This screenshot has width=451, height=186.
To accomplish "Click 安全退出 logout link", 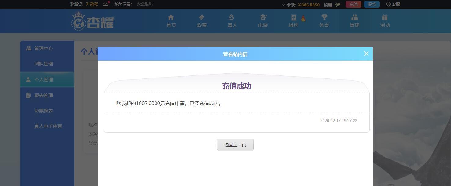I will click(x=145, y=4).
